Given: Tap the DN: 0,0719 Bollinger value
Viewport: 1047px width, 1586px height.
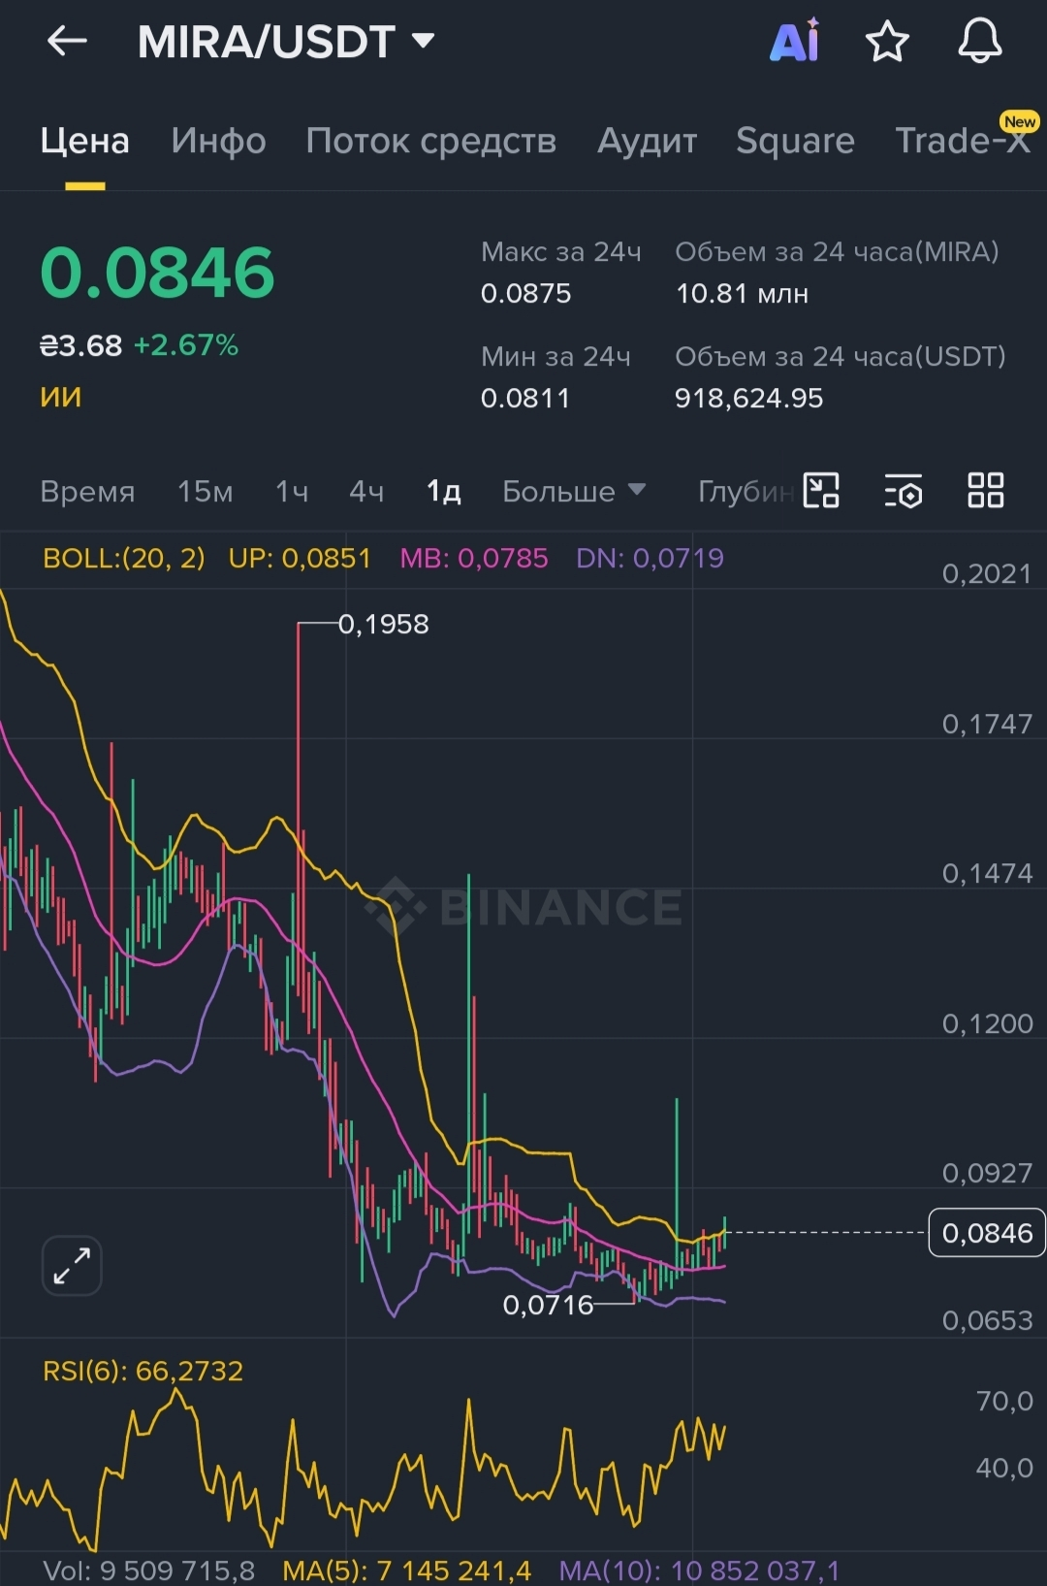Looking at the screenshot, I should coord(650,559).
